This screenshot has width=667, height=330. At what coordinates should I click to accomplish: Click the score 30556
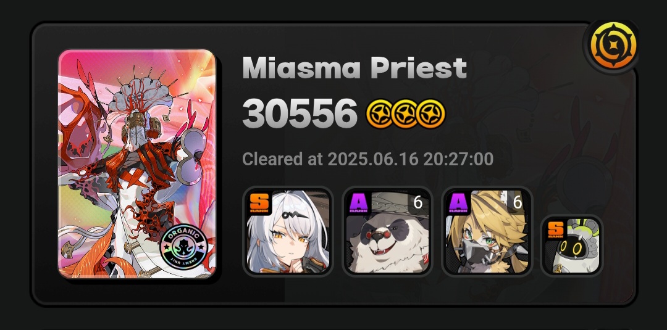[x=300, y=114]
